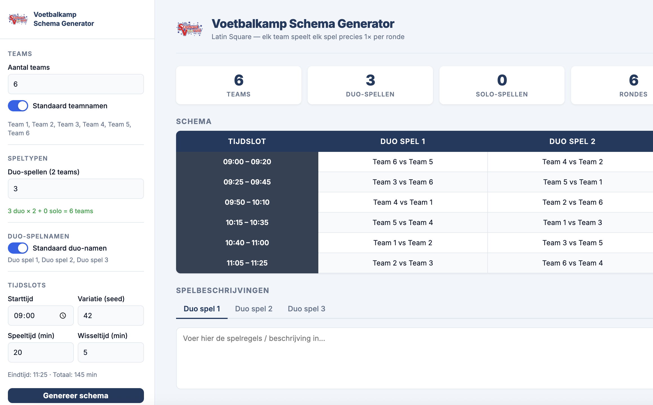Select the 11:05 – 11:25 timeslot cell
The width and height of the screenshot is (653, 405).
247,263
